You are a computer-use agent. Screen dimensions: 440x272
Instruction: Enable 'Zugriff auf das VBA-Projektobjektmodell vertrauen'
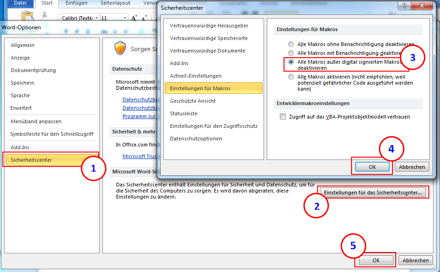tap(282, 117)
